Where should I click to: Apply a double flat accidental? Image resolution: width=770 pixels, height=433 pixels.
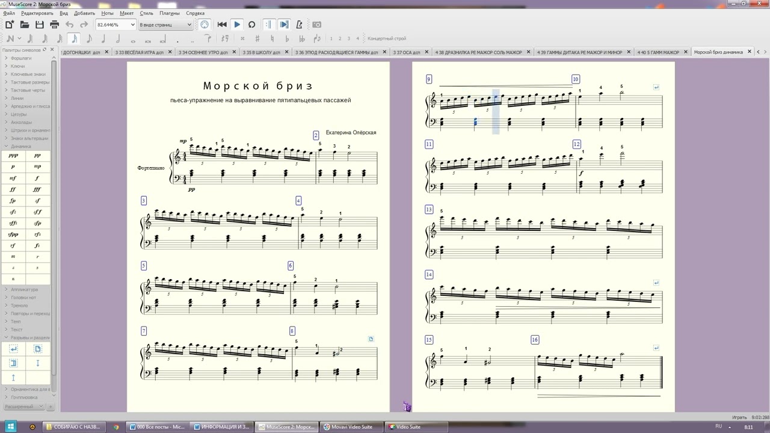303,38
